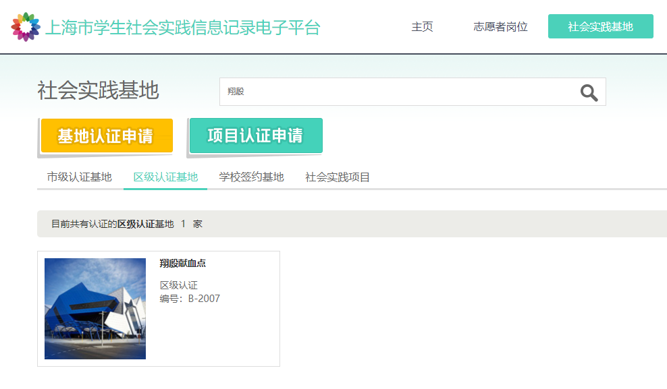This screenshot has height=389, width=667.
Task: Select the 区级认证基地 tab
Action: (x=165, y=177)
